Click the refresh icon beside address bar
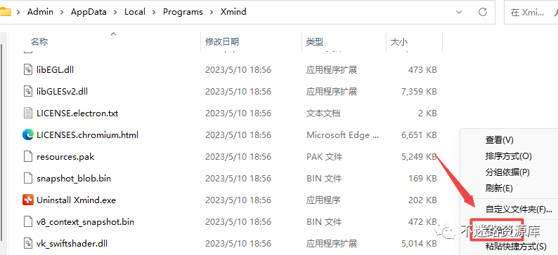 point(483,12)
